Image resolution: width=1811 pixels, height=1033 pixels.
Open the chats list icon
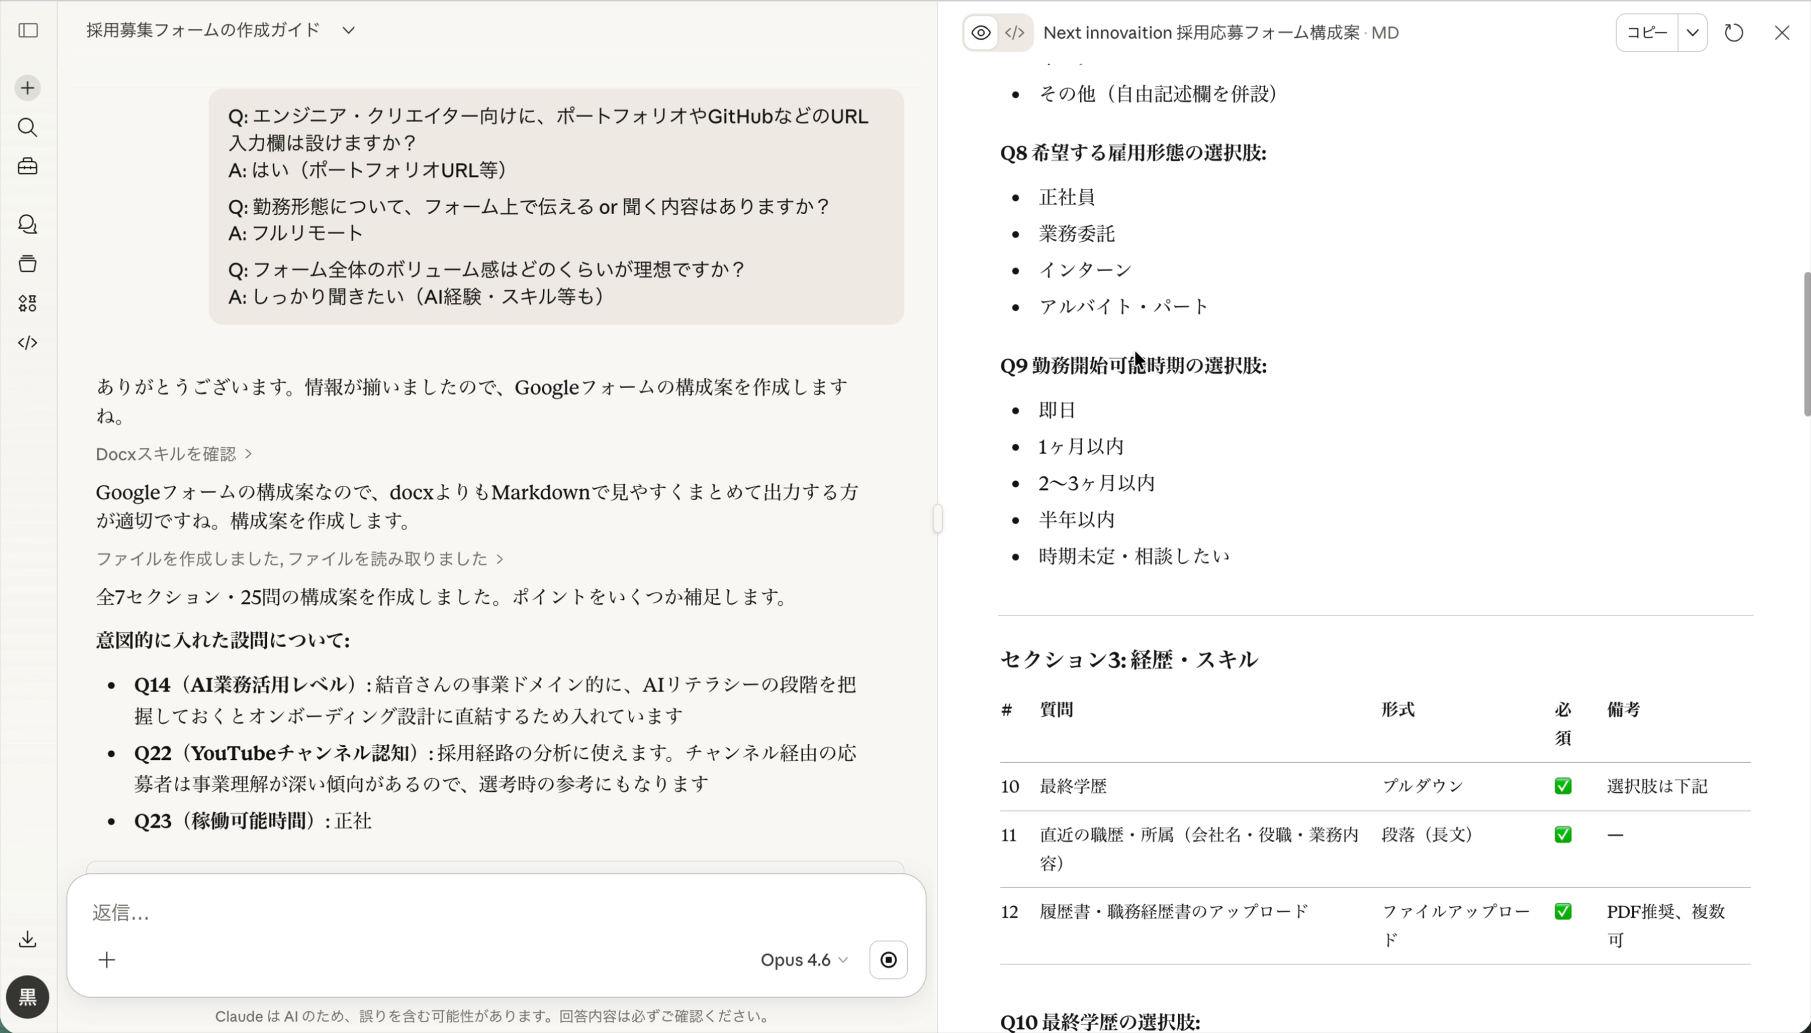[x=28, y=225]
